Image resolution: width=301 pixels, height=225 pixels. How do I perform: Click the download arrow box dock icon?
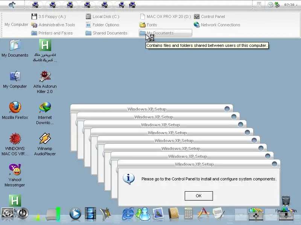pos(286,214)
